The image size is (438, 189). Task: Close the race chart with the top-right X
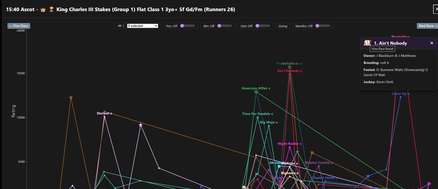pyautogui.click(x=435, y=9)
